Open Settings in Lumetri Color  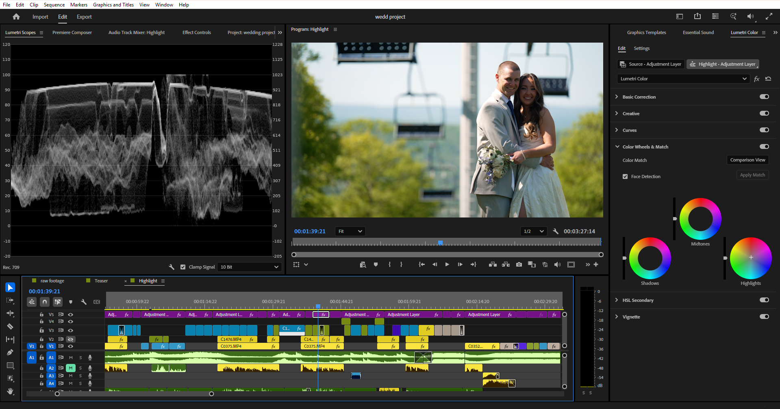[x=642, y=48]
